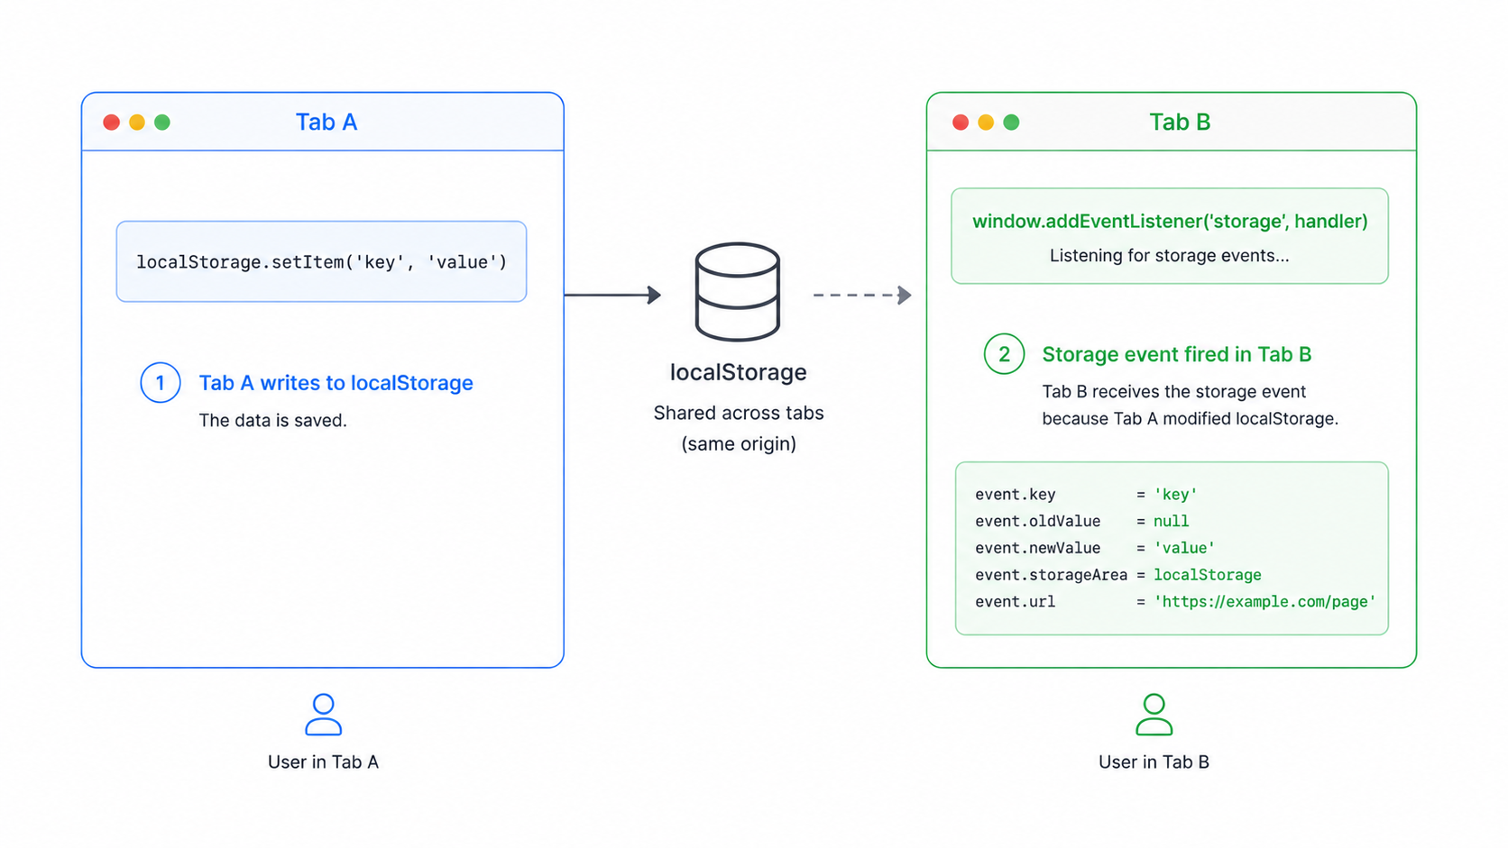Click the event.storageArea localStorage value
The image size is (1508, 848).
[x=1208, y=575]
